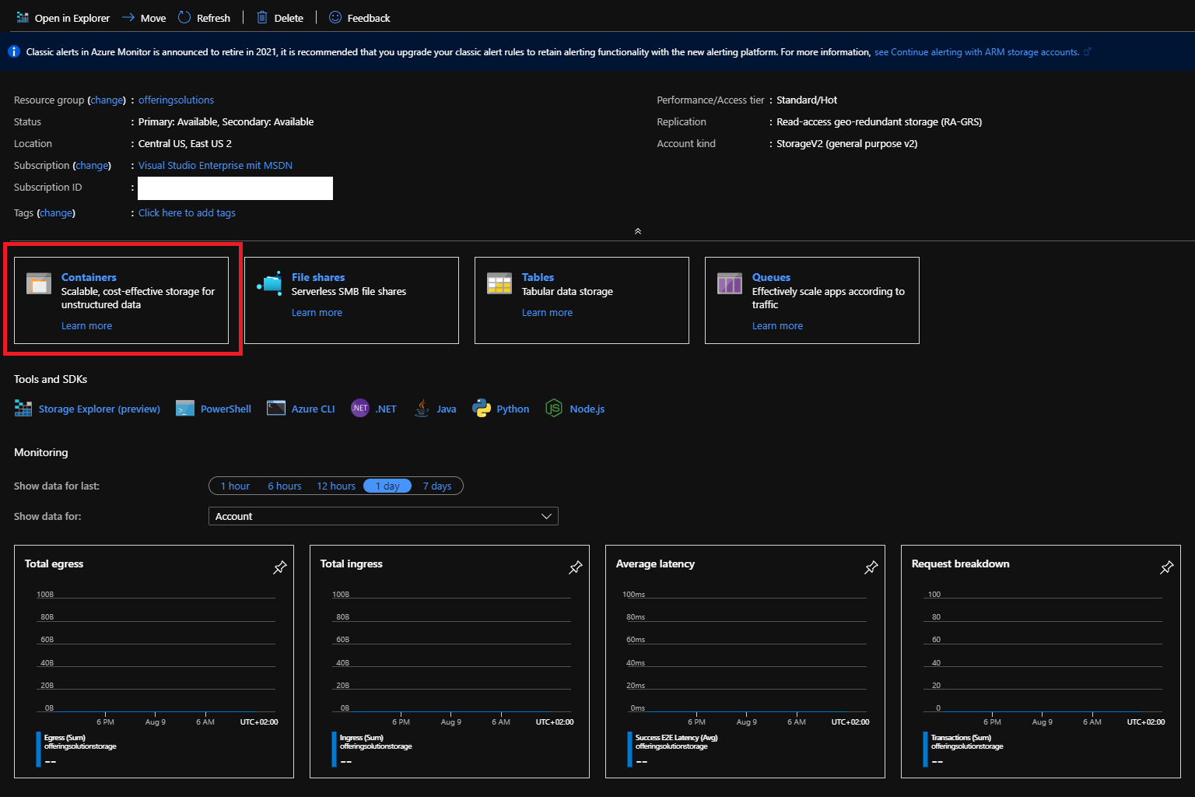Screen dimensions: 1195x797
Task: Pin the Average latency chart
Action: (x=871, y=567)
